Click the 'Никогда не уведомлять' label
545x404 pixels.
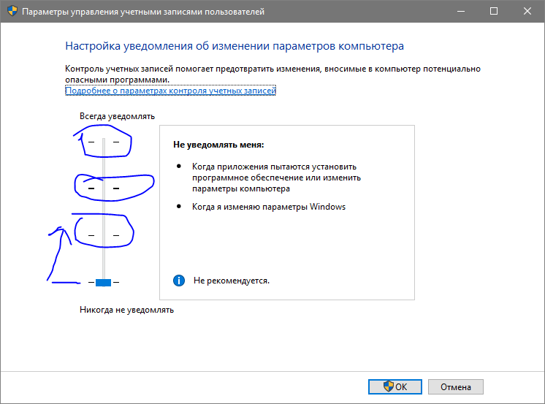pyautogui.click(x=126, y=310)
